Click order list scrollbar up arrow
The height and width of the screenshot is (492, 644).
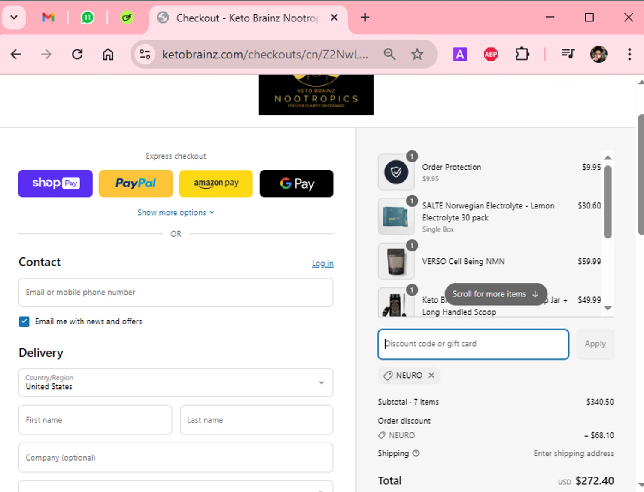pyautogui.click(x=608, y=158)
